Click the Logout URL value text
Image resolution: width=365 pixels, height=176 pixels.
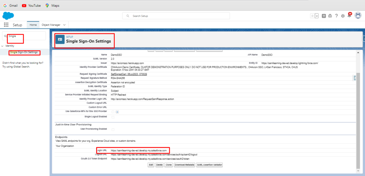tap(154, 155)
